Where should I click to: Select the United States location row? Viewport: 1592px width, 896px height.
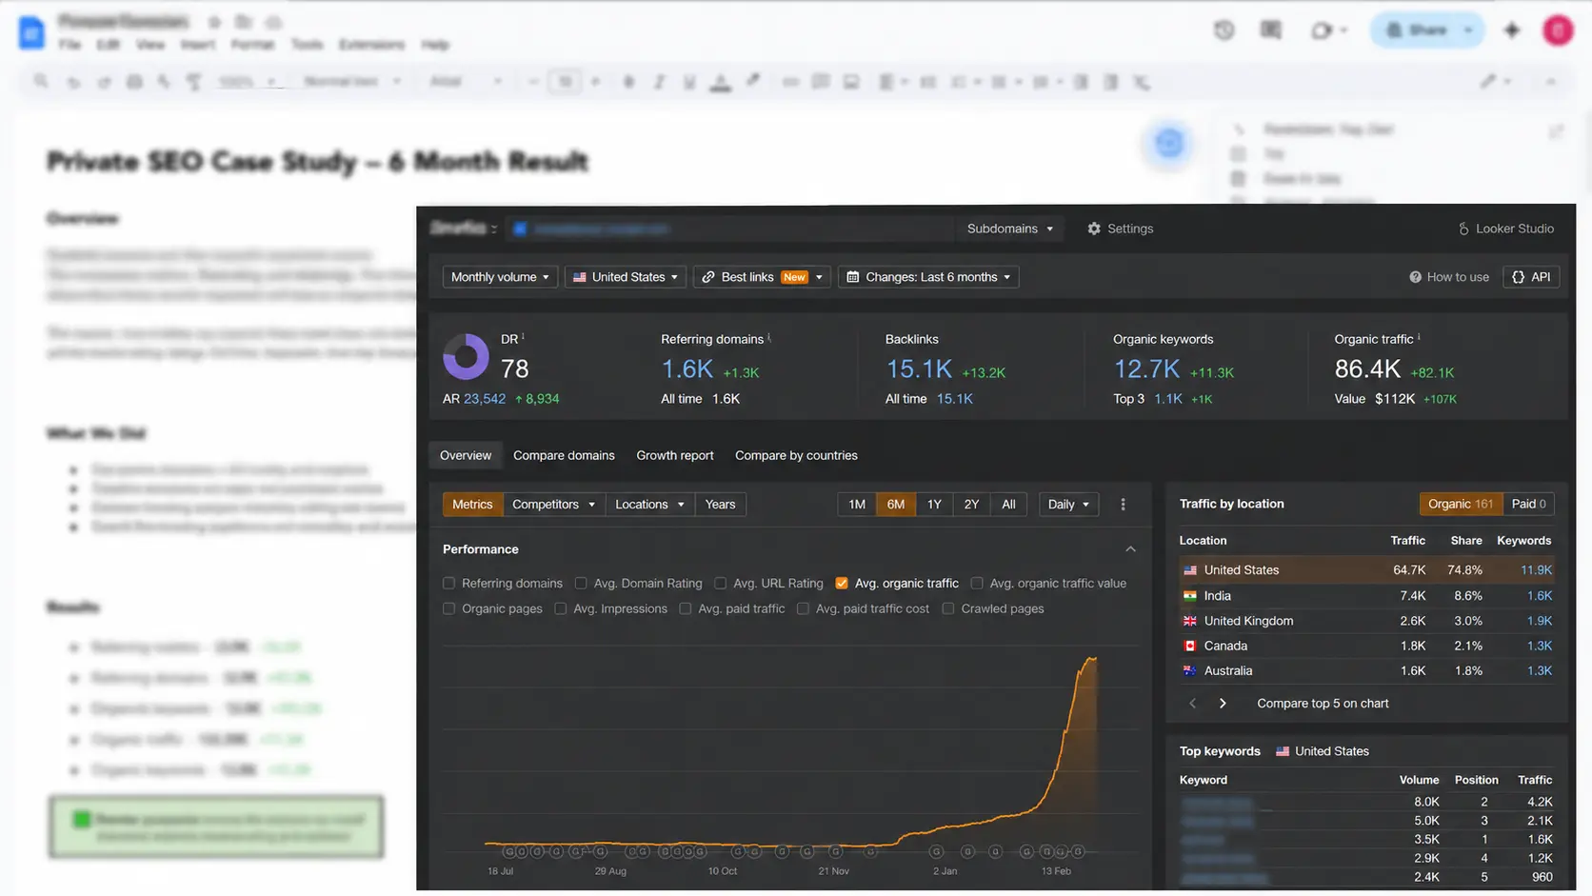point(1365,570)
